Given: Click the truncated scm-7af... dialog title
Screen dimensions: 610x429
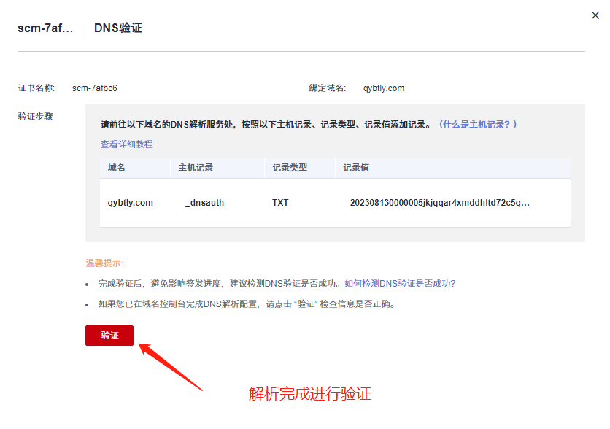Looking at the screenshot, I should (x=45, y=28).
